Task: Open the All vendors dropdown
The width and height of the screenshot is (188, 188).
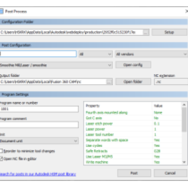Action: coord(151,54)
